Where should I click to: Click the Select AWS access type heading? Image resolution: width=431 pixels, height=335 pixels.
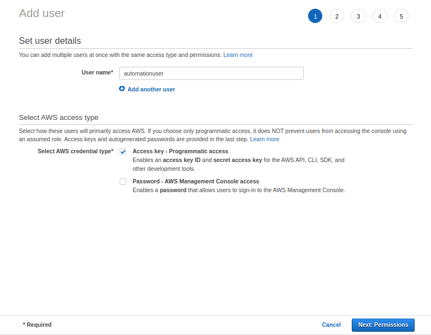(x=58, y=117)
